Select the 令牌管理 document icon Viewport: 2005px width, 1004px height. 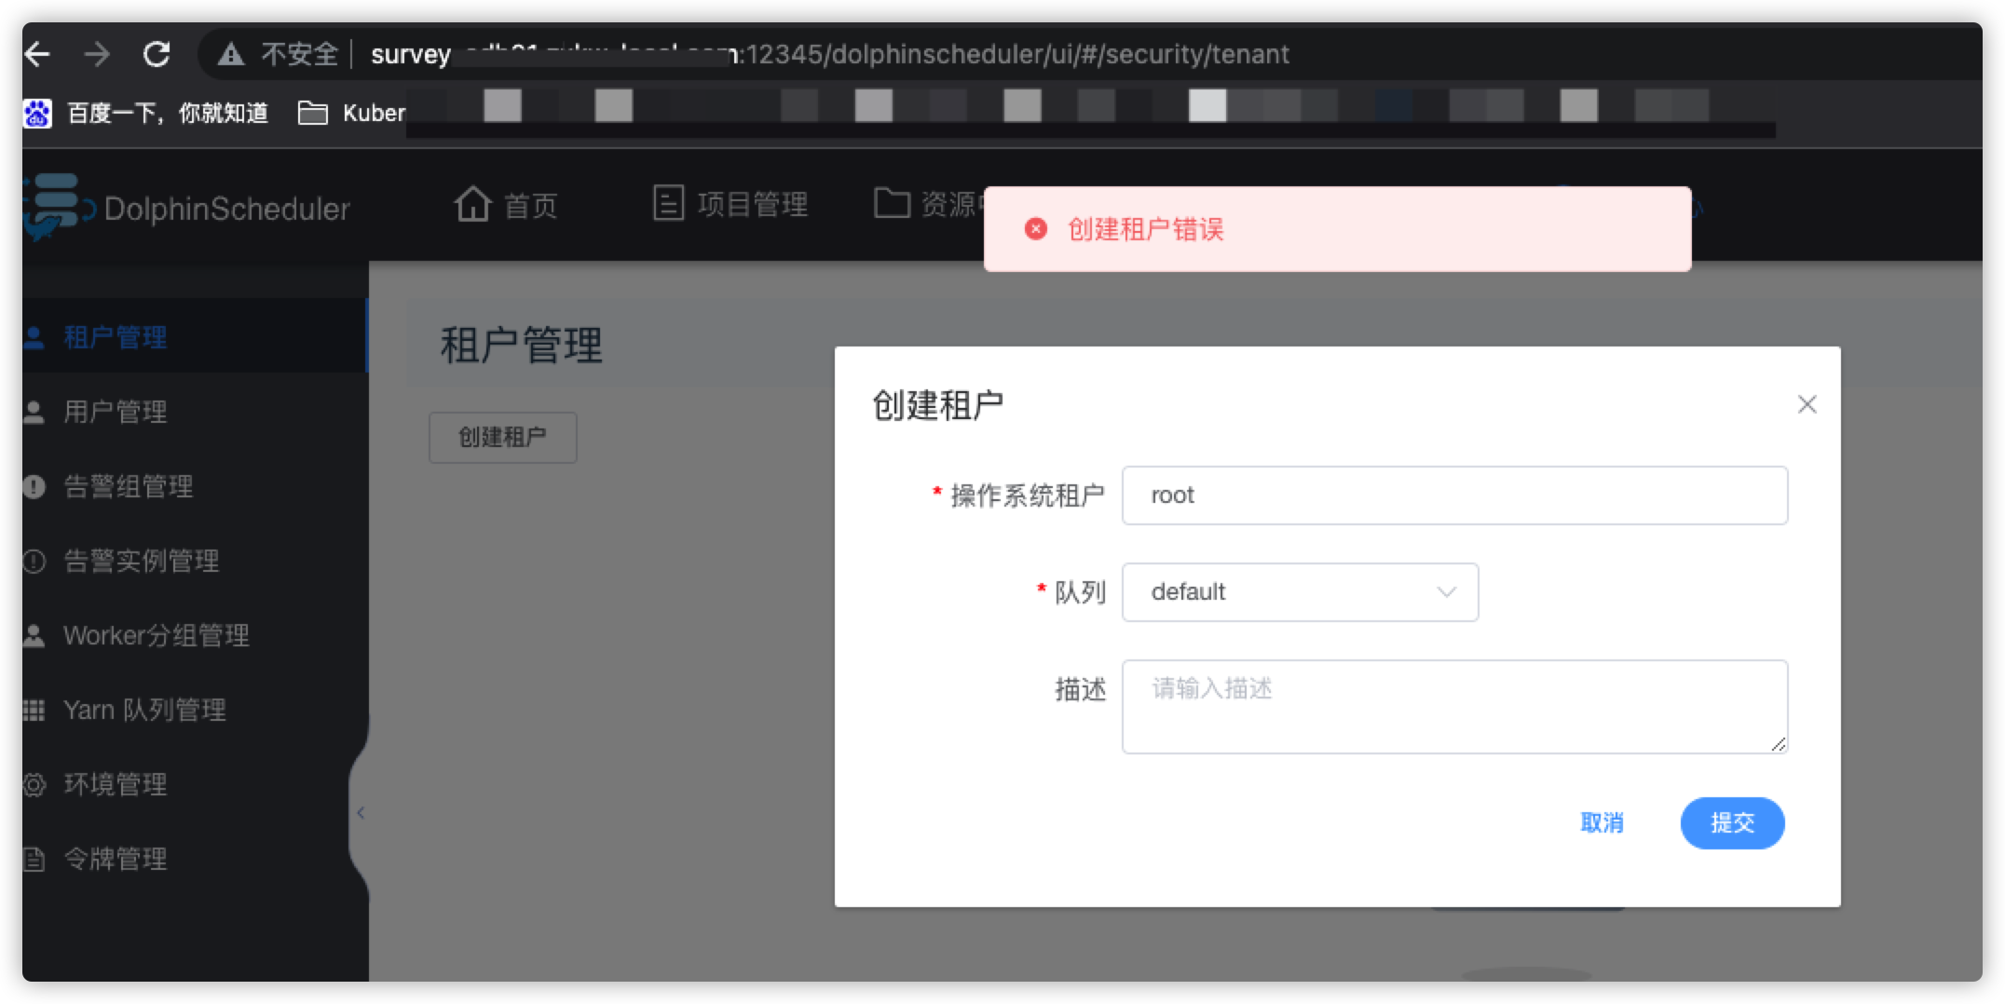point(34,859)
